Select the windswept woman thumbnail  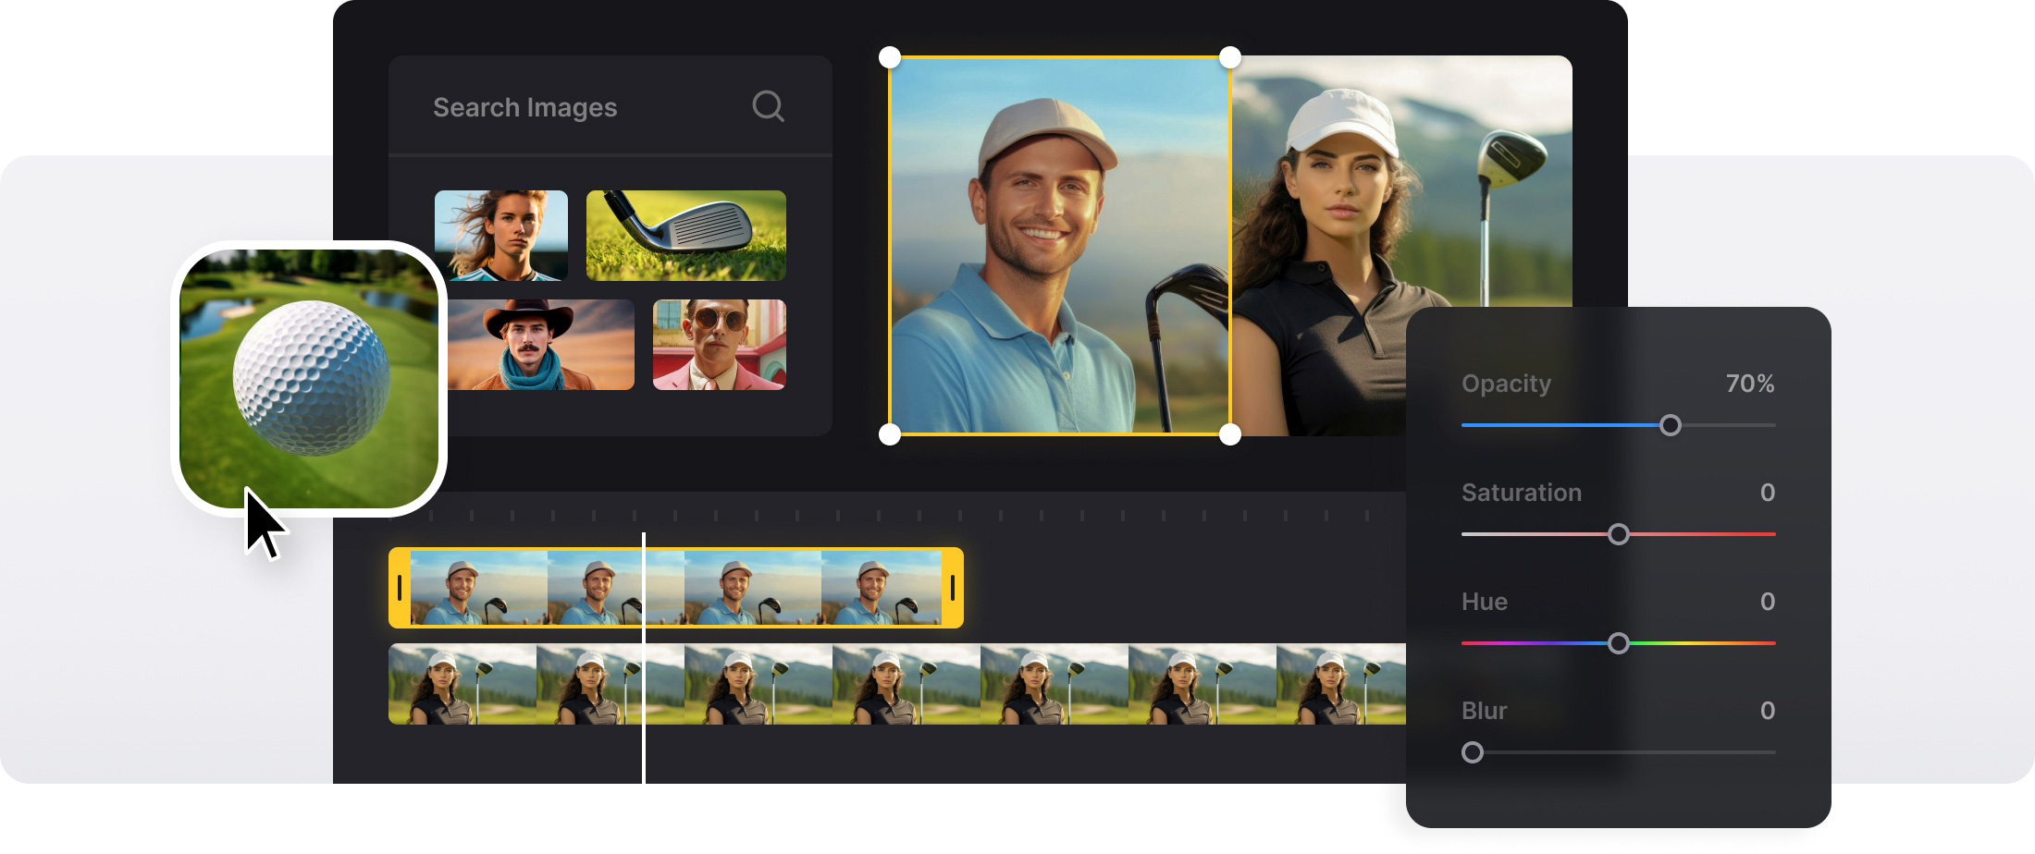(501, 236)
